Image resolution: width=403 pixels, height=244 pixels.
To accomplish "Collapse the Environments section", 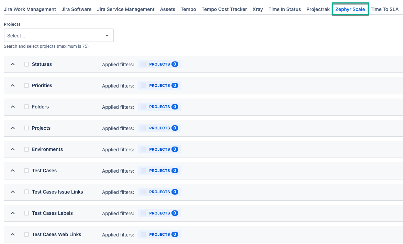I will coord(12,149).
